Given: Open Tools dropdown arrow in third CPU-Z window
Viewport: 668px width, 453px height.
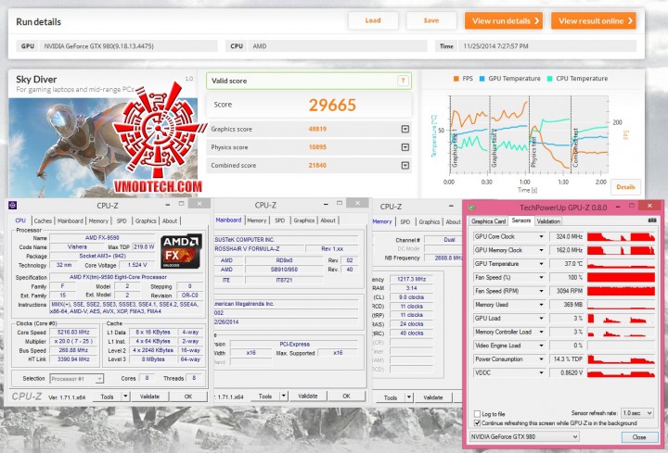Looking at the screenshot, I should pos(409,397).
